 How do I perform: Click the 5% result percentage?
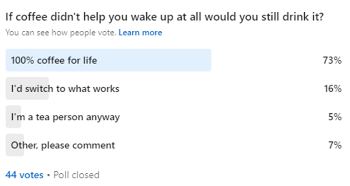point(336,117)
